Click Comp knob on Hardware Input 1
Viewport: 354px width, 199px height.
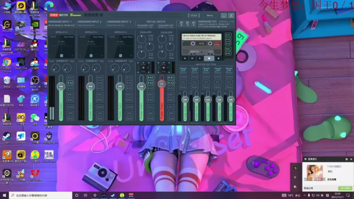coord(56,68)
